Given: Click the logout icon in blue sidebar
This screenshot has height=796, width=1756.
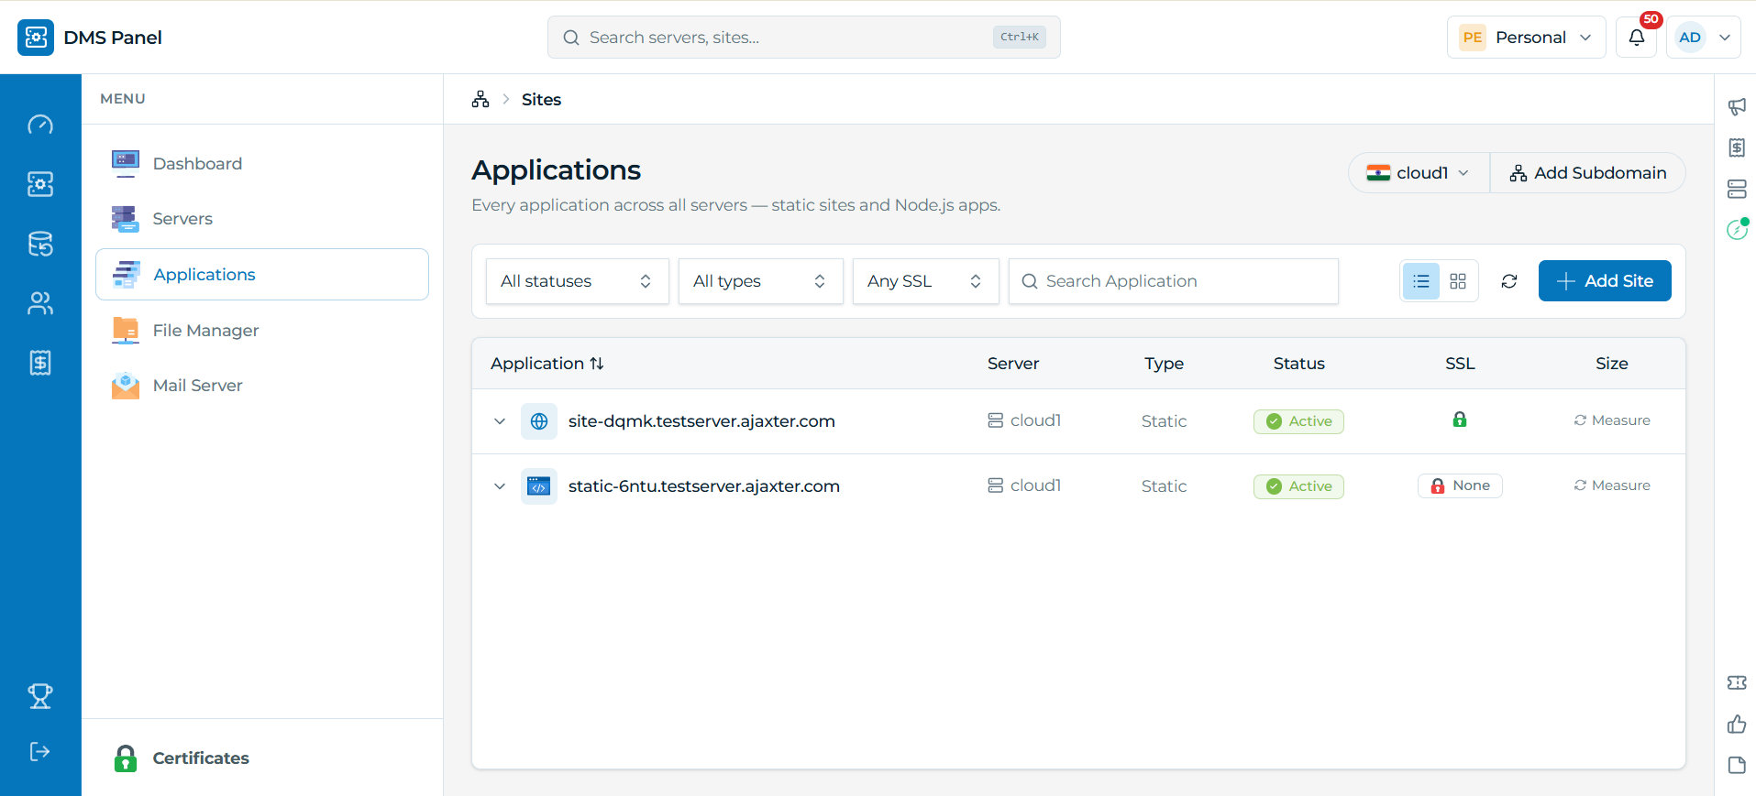Looking at the screenshot, I should [40, 752].
